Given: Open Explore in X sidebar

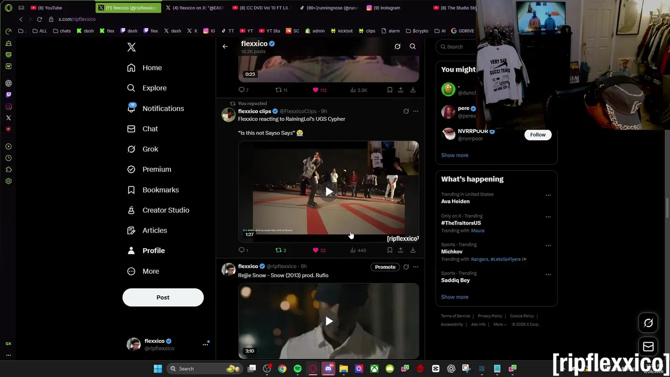Looking at the screenshot, I should [x=147, y=88].
